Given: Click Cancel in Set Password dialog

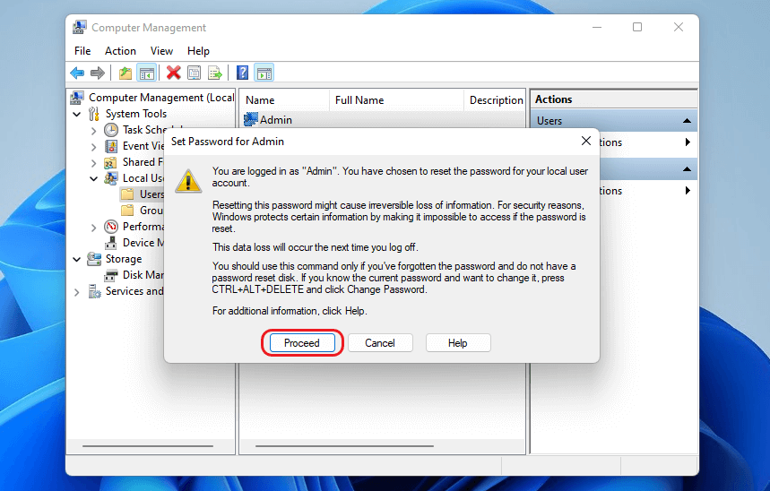Looking at the screenshot, I should point(380,343).
